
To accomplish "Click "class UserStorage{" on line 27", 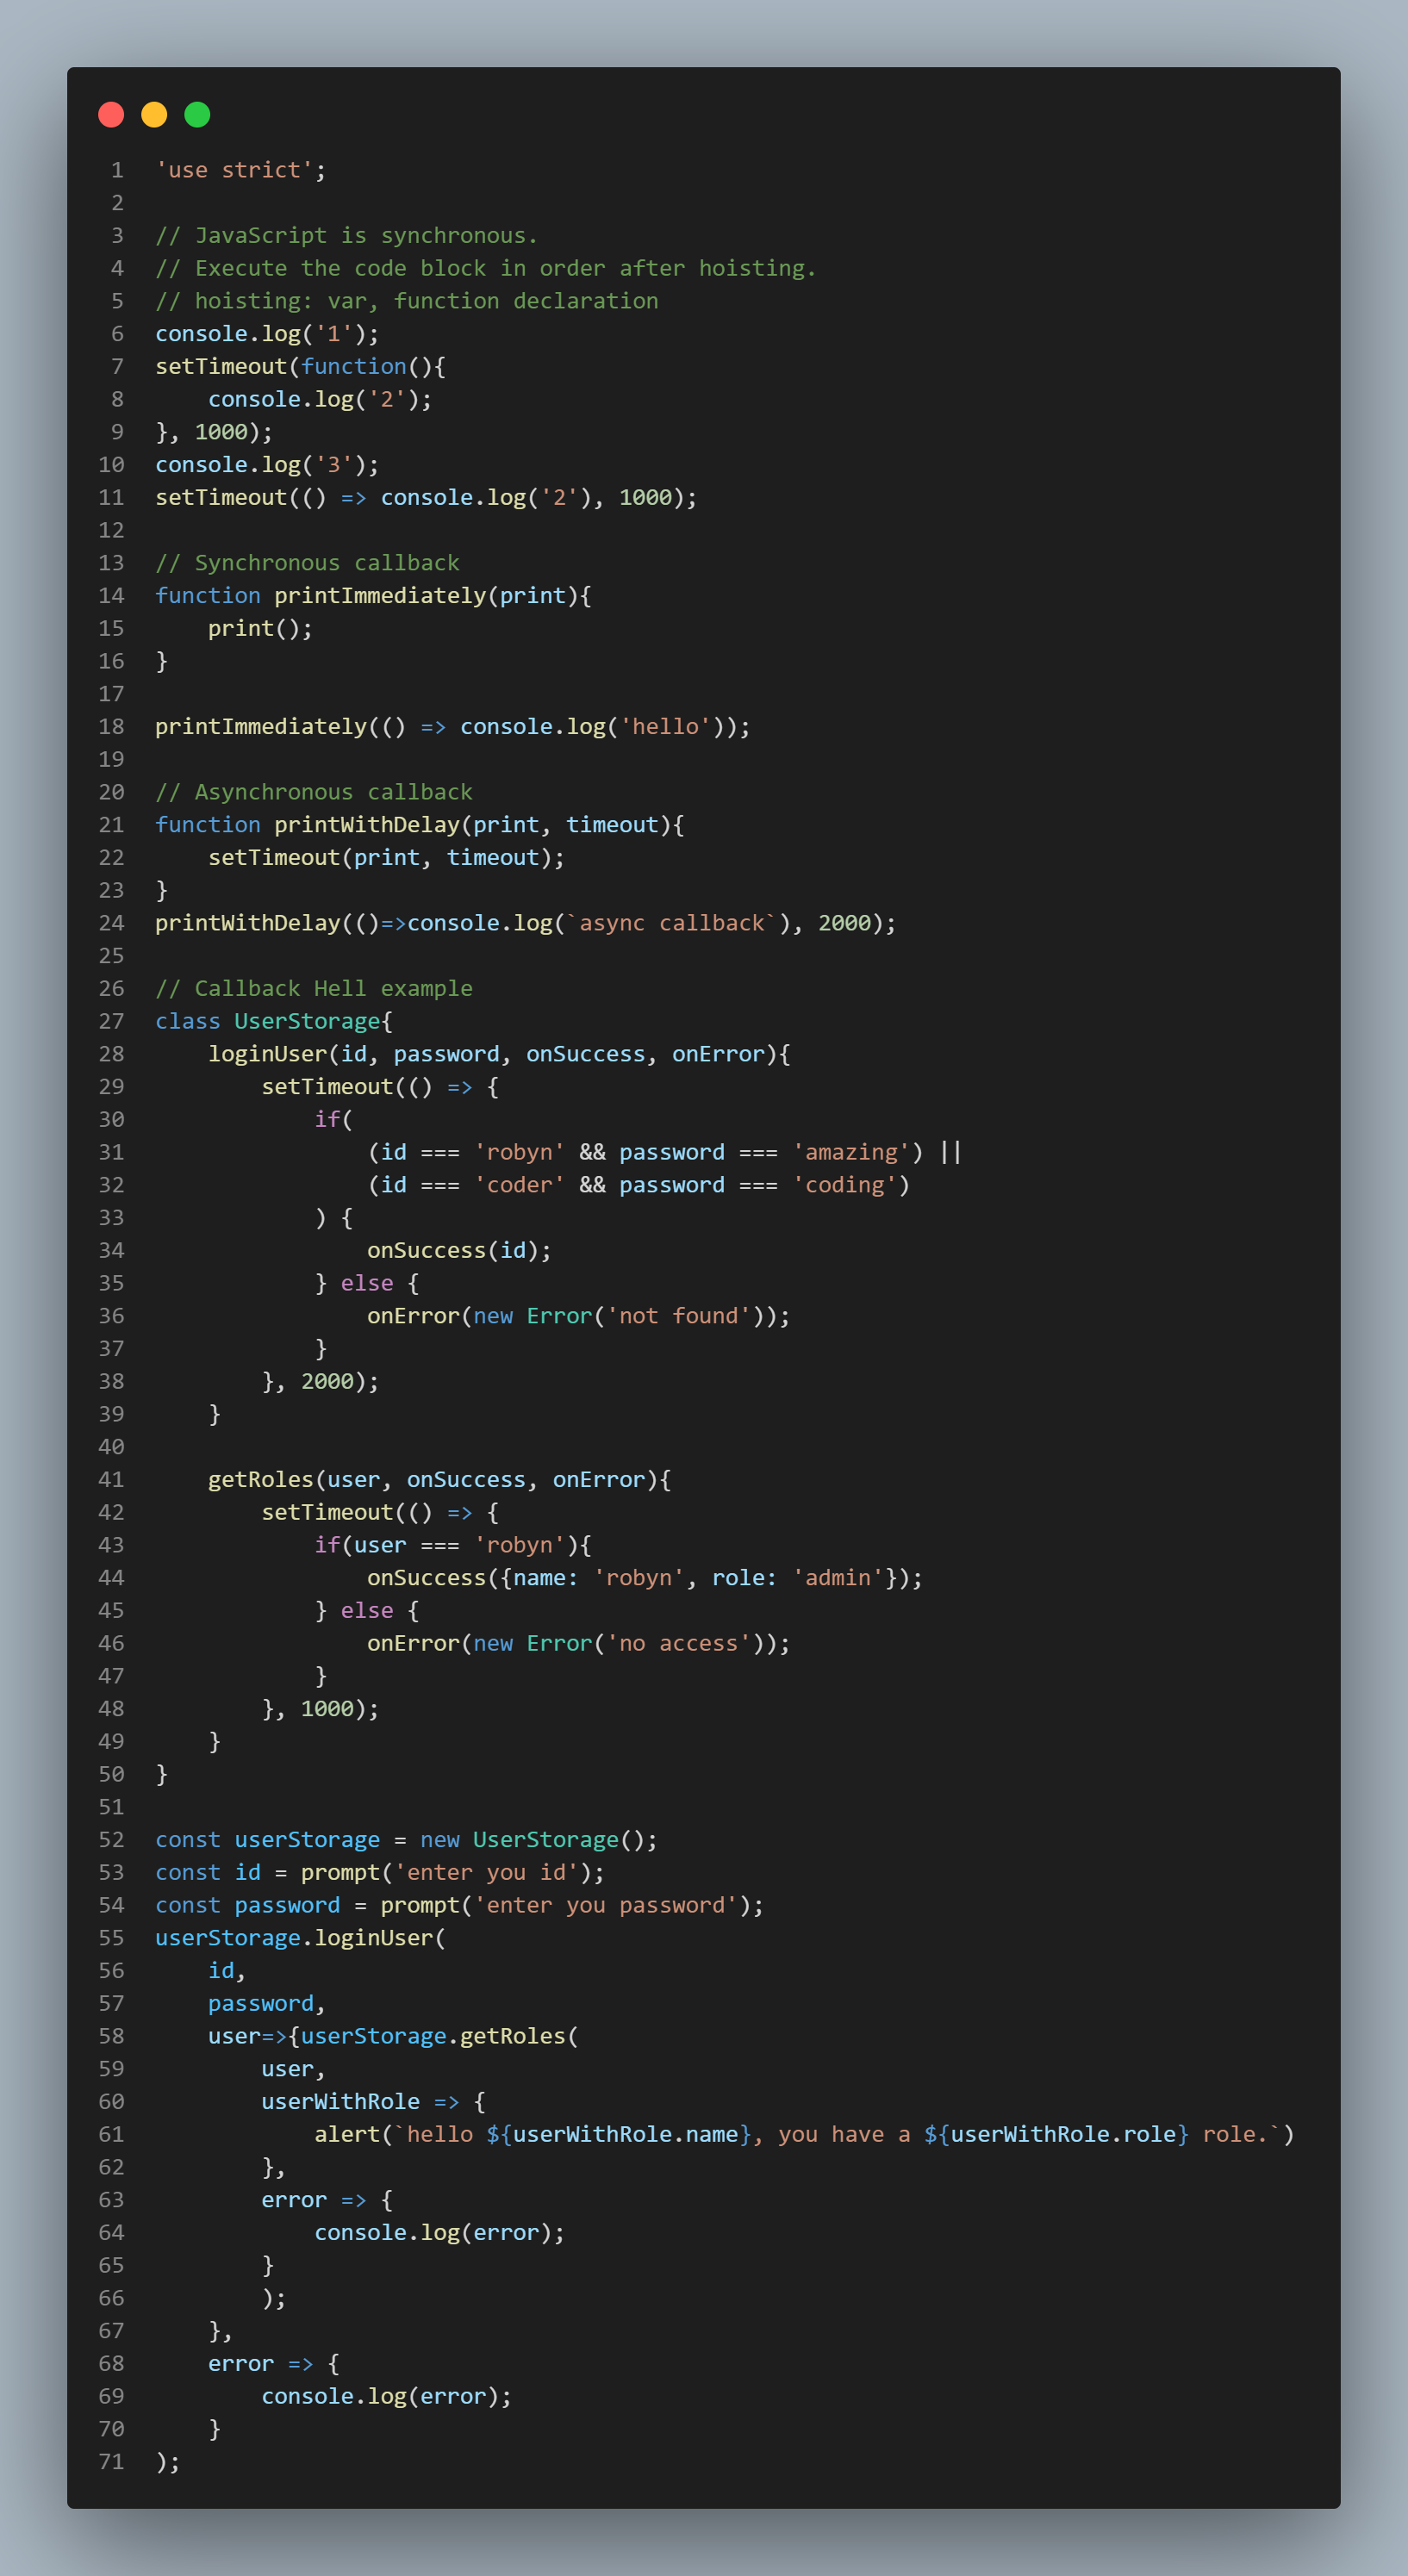I will [274, 1021].
